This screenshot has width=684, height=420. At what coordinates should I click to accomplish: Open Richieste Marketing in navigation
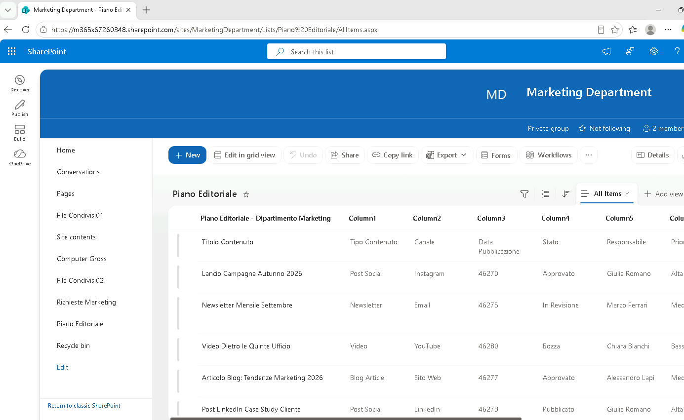[86, 302]
